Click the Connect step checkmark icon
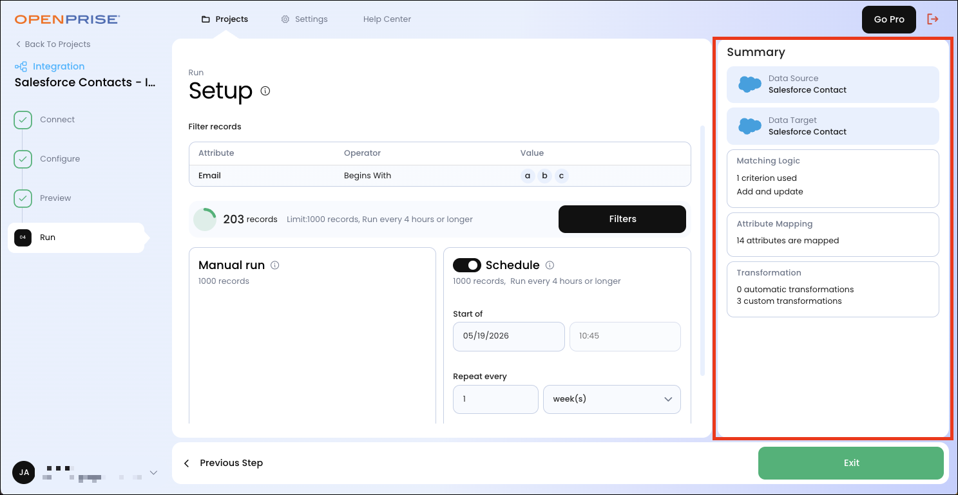 (23, 120)
